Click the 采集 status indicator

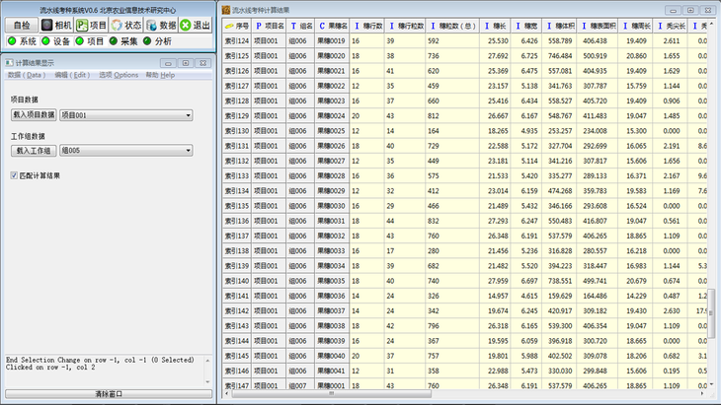113,41
